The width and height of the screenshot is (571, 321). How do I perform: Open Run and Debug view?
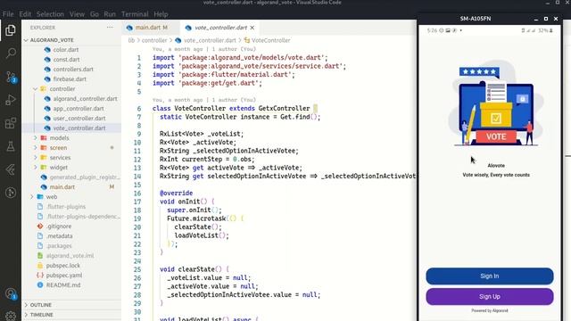(x=11, y=100)
